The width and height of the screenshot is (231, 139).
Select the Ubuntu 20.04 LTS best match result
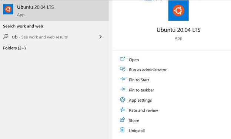54,11
